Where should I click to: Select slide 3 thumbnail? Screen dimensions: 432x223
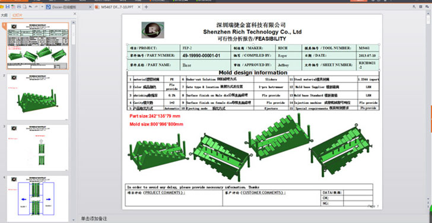point(38,148)
